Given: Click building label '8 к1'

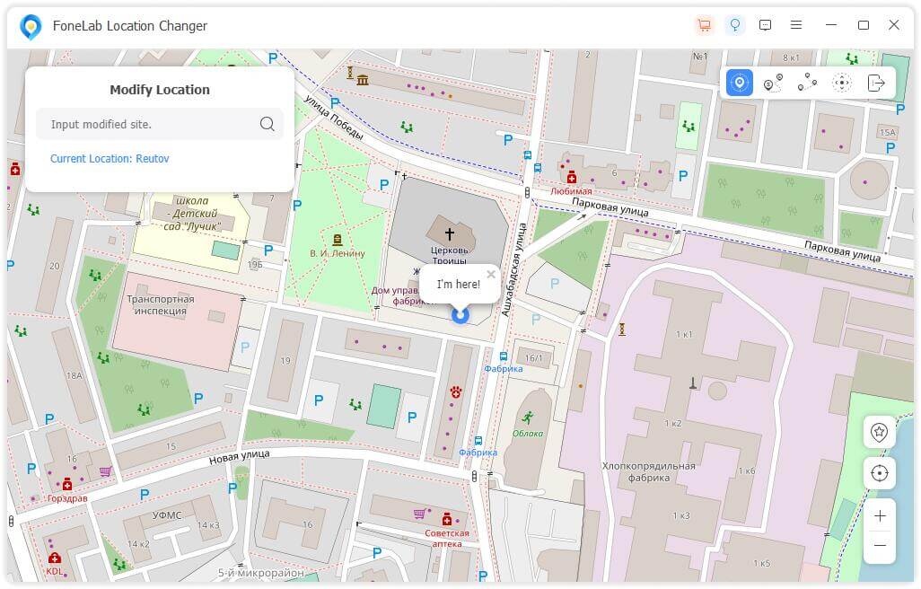Looking at the screenshot, I should 791,57.
